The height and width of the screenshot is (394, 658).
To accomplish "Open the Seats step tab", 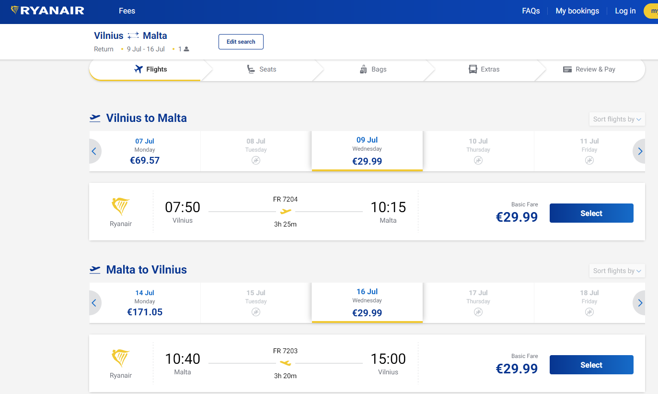I will (x=262, y=69).
